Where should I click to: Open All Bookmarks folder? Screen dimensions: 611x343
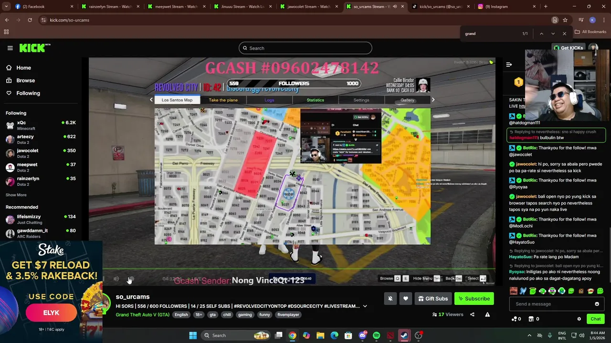pos(590,32)
